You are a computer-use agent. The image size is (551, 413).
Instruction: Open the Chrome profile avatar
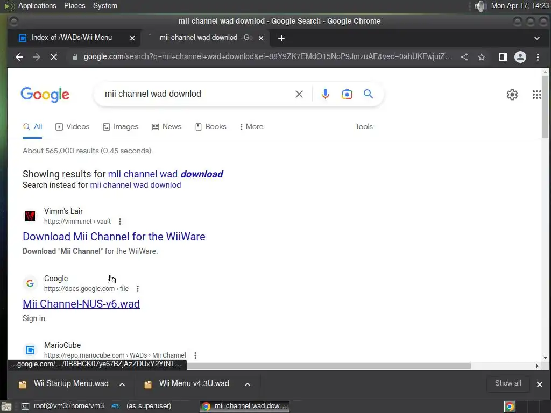click(x=520, y=57)
